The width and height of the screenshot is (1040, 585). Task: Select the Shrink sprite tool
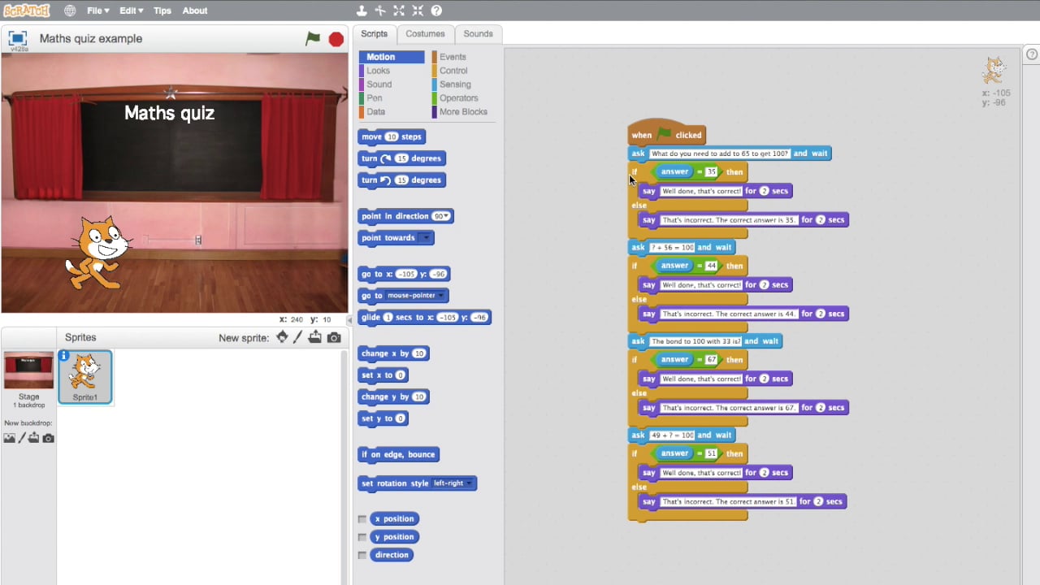pos(418,11)
